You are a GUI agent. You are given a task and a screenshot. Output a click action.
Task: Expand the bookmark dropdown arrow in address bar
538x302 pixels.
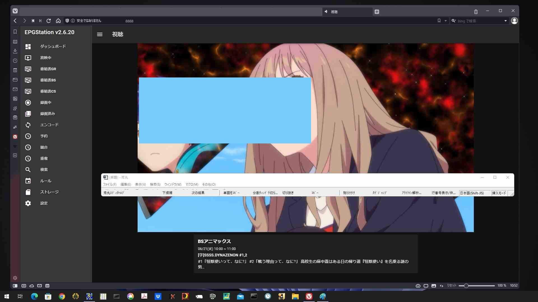coord(446,21)
